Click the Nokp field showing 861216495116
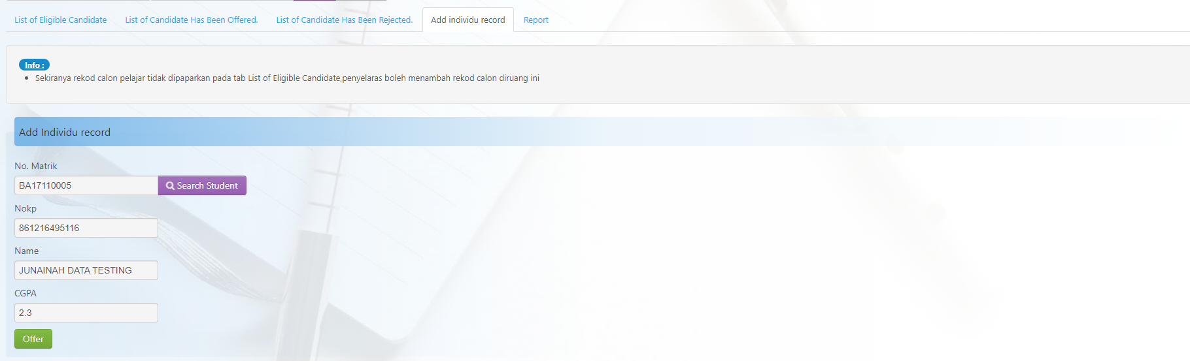 pyautogui.click(x=86, y=228)
